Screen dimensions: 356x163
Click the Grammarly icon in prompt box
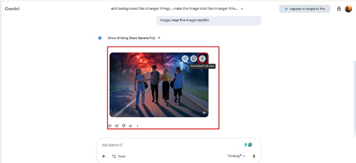coord(250,145)
